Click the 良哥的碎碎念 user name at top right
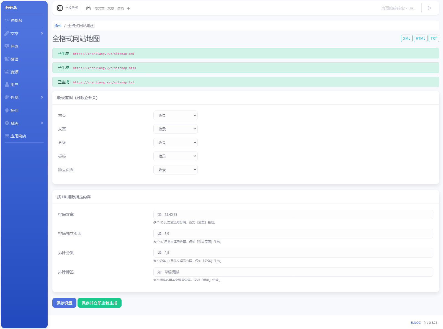The height and width of the screenshot is (329, 443). (398, 8)
